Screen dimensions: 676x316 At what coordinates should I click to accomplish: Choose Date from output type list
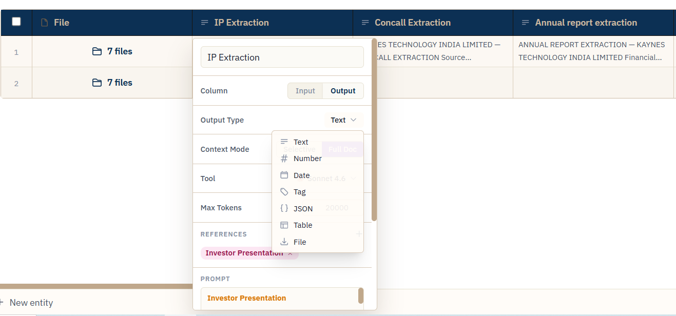pyautogui.click(x=318, y=175)
